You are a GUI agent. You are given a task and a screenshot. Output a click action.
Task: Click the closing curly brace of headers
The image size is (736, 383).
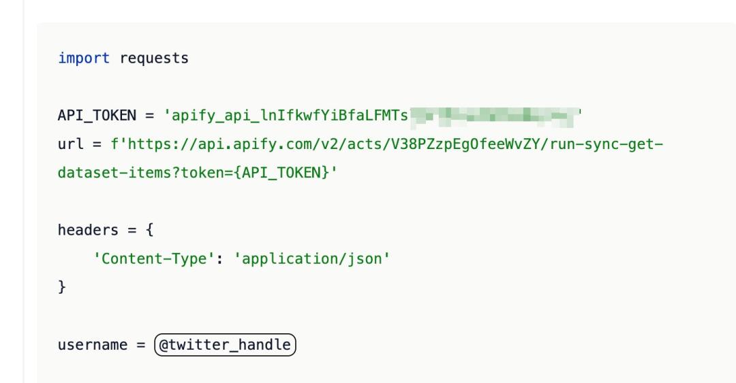pyautogui.click(x=62, y=287)
